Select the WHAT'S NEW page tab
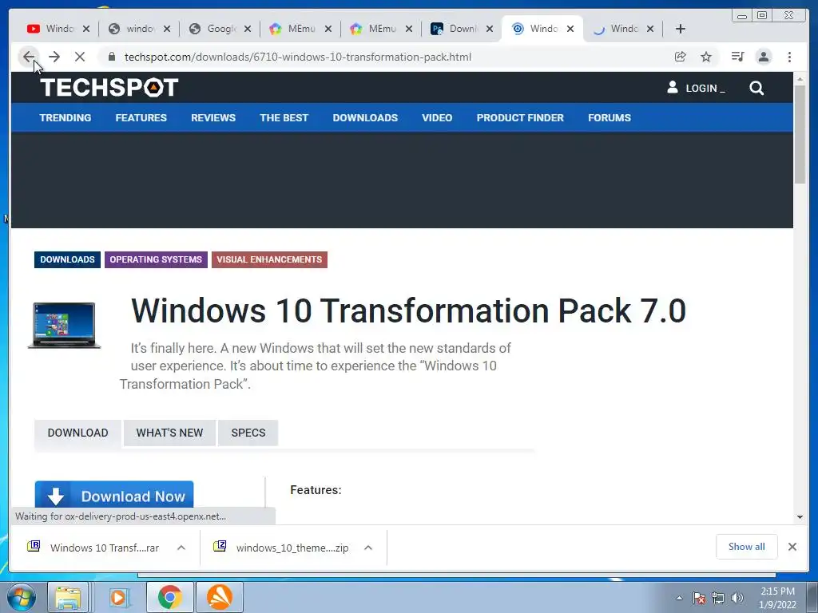This screenshot has width=818, height=613. click(169, 433)
